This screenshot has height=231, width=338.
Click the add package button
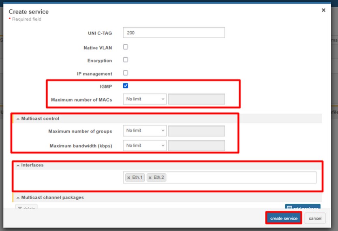point(302,207)
